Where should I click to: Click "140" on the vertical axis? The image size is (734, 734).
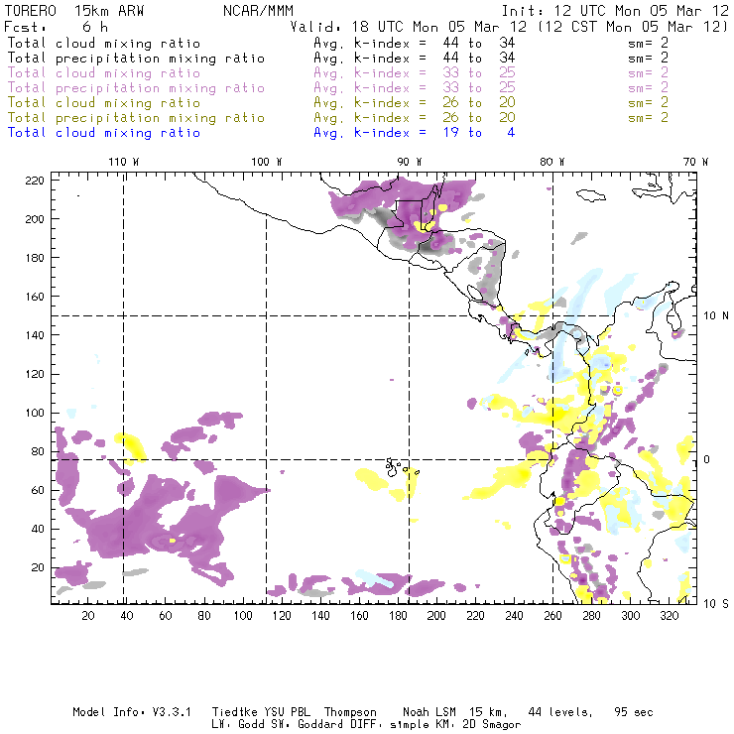35,335
